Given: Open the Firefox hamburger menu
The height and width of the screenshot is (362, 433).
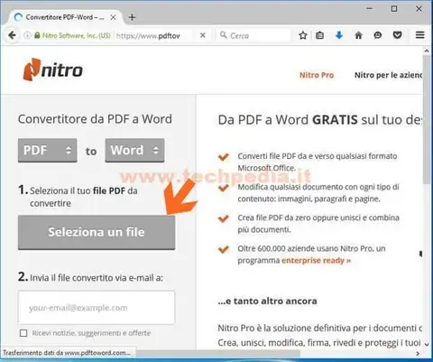Looking at the screenshot, I should tap(420, 35).
